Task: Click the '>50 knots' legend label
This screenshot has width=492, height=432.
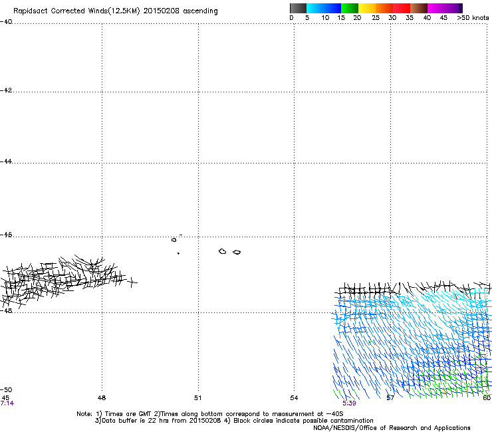Action: 473,18
